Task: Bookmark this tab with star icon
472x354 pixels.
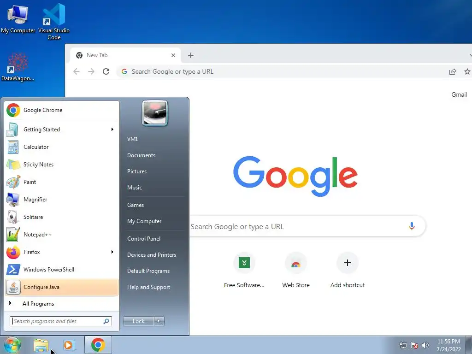Action: pyautogui.click(x=467, y=71)
